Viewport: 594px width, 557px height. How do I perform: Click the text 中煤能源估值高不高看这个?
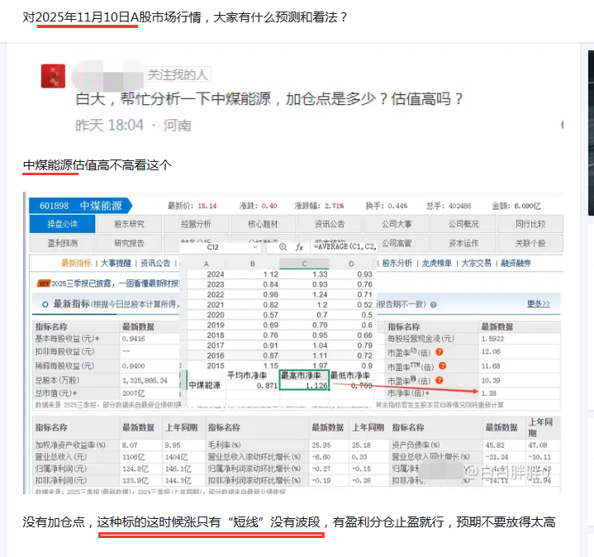pyautogui.click(x=97, y=164)
